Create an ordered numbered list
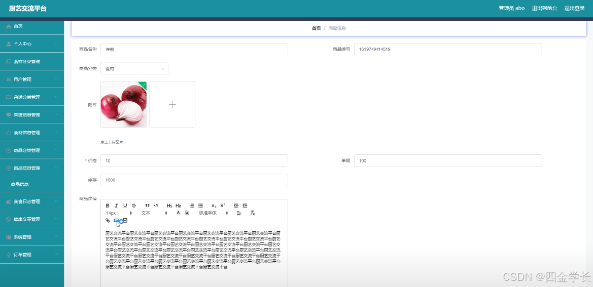The height and width of the screenshot is (287, 593). 192,206
